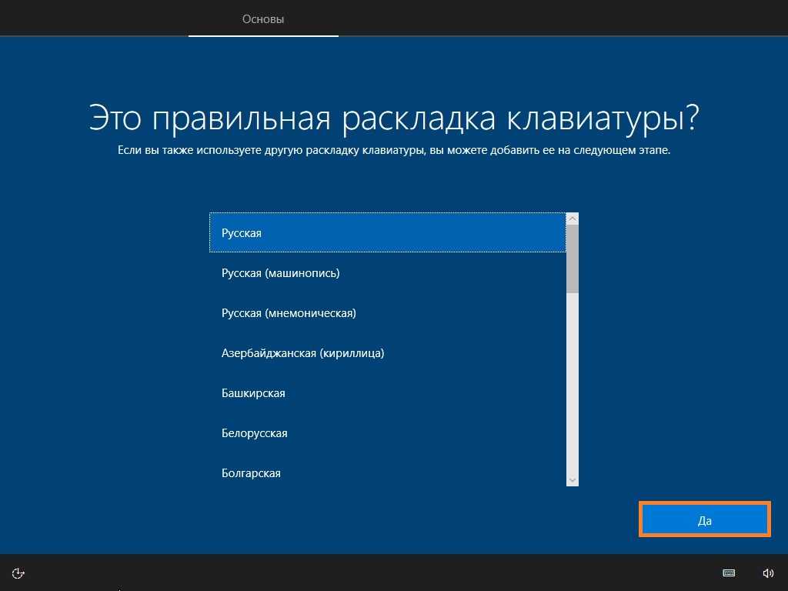Click the layout list scrollbar thumb

pos(572,259)
